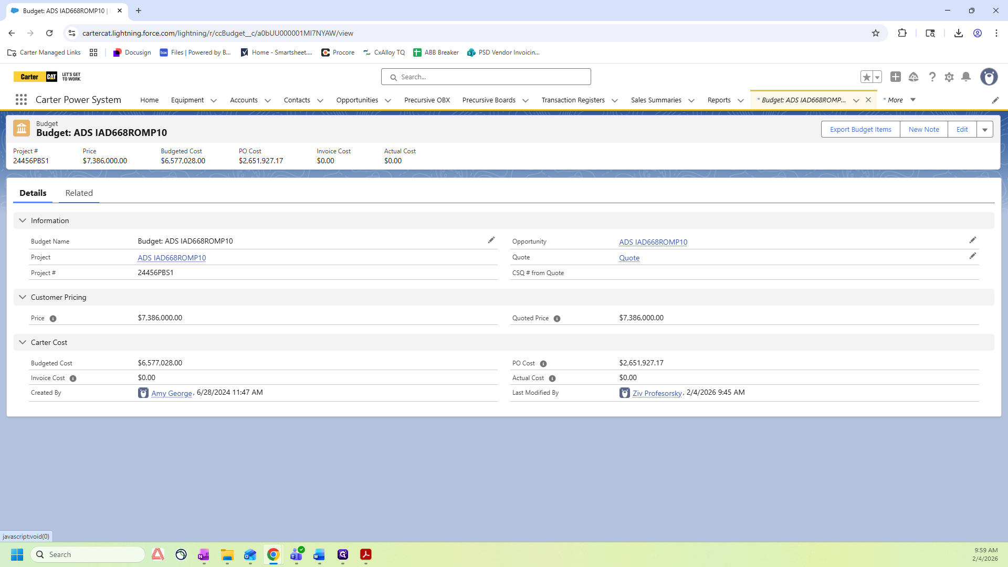Edit Budget Name with pencil icon
This screenshot has width=1008, height=567.
(x=491, y=240)
